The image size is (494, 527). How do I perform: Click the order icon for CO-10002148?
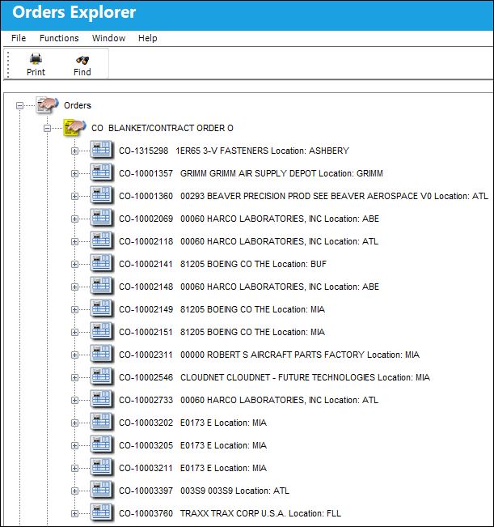coord(101,287)
